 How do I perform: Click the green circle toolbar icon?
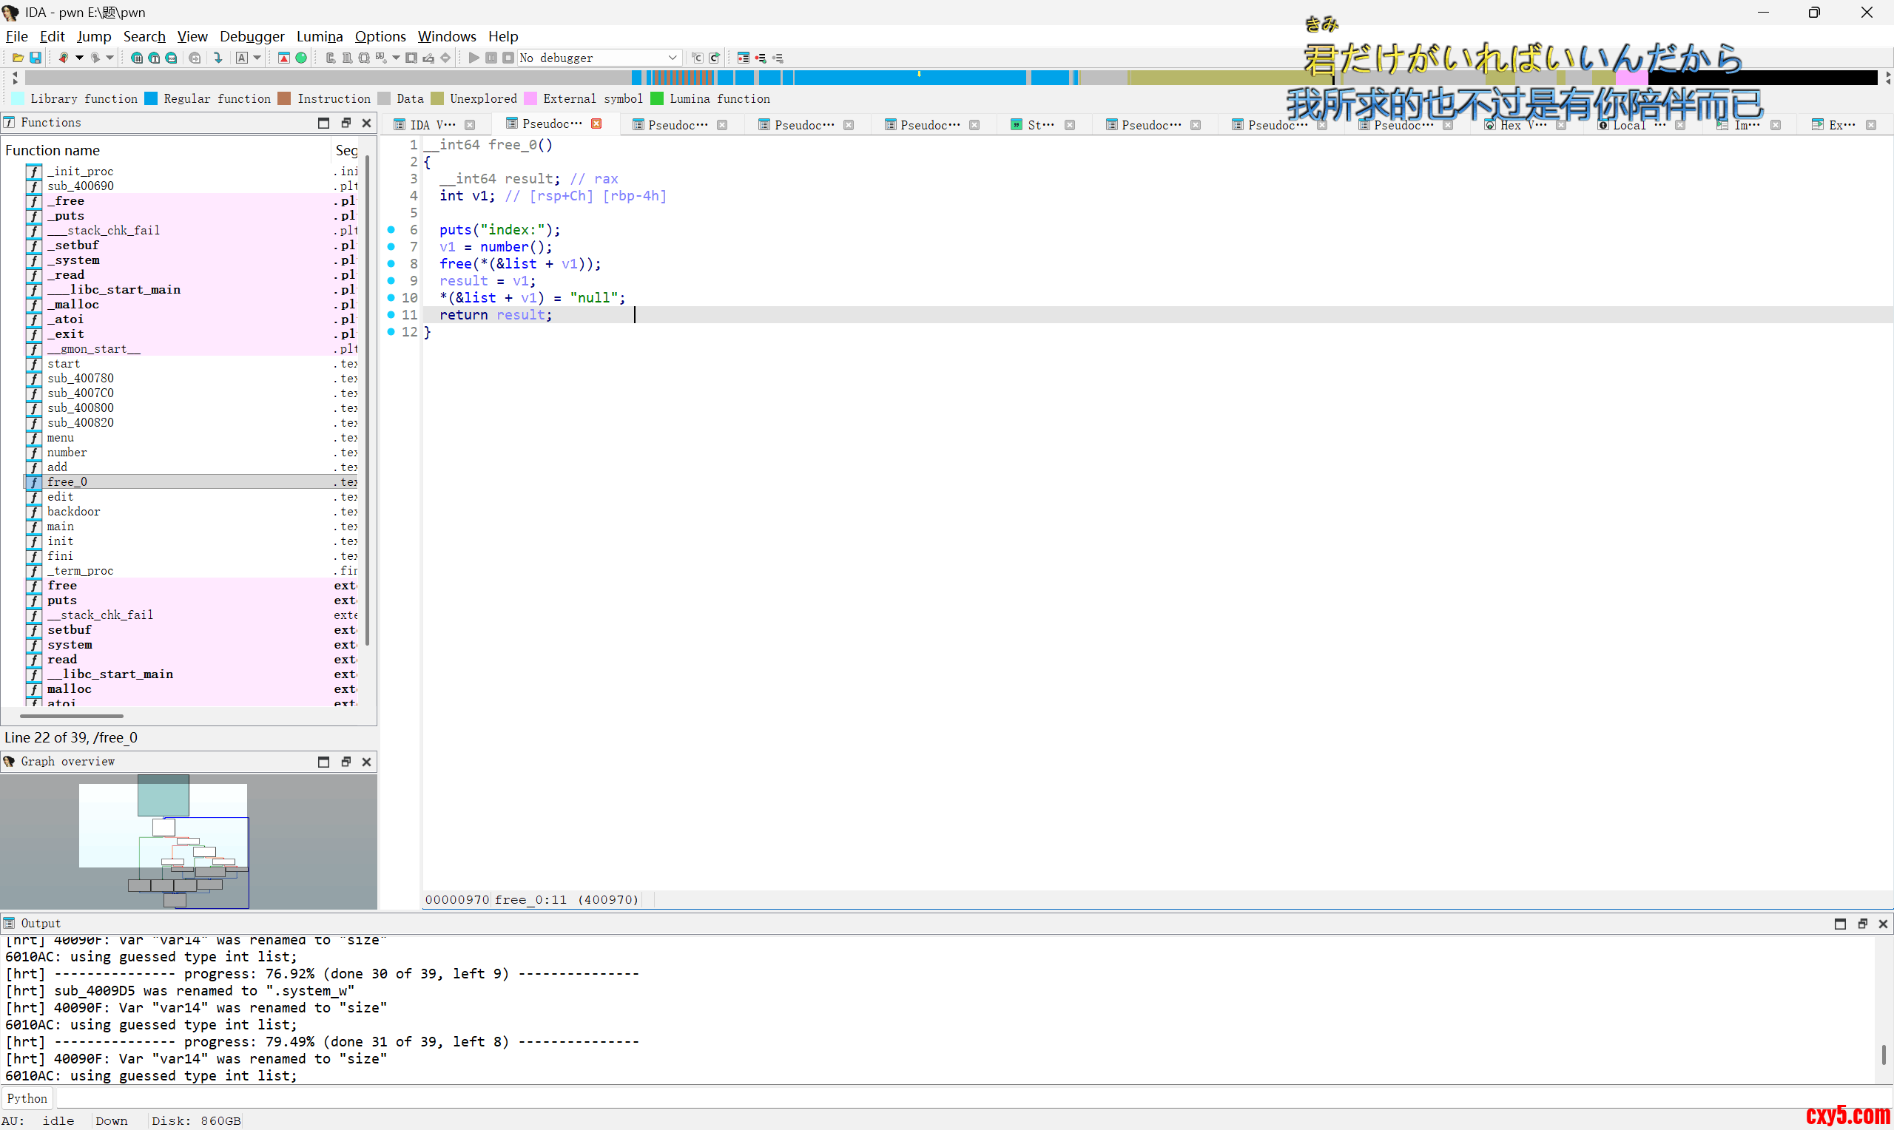tap(302, 58)
